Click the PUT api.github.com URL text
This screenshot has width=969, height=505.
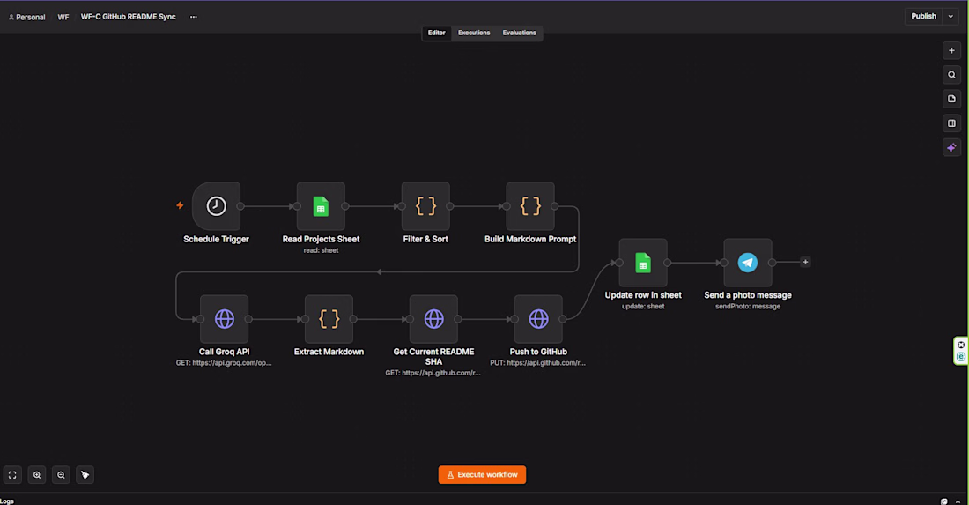point(537,363)
